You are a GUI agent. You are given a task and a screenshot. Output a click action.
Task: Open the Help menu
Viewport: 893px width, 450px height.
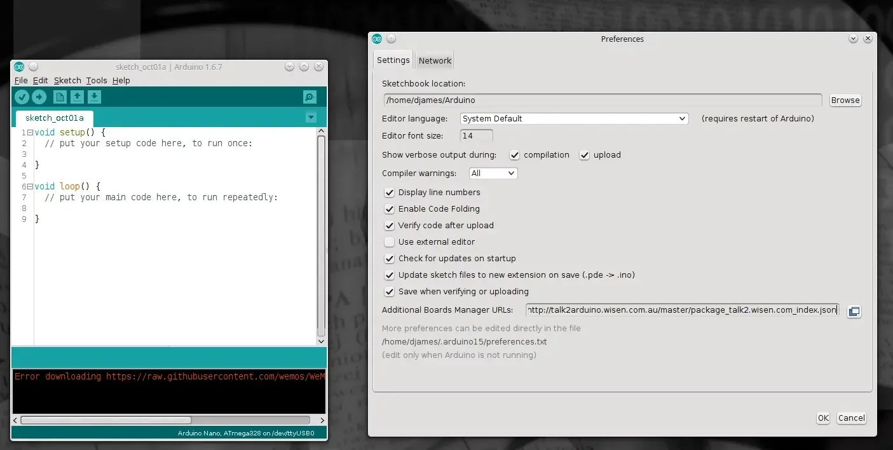pyautogui.click(x=121, y=81)
